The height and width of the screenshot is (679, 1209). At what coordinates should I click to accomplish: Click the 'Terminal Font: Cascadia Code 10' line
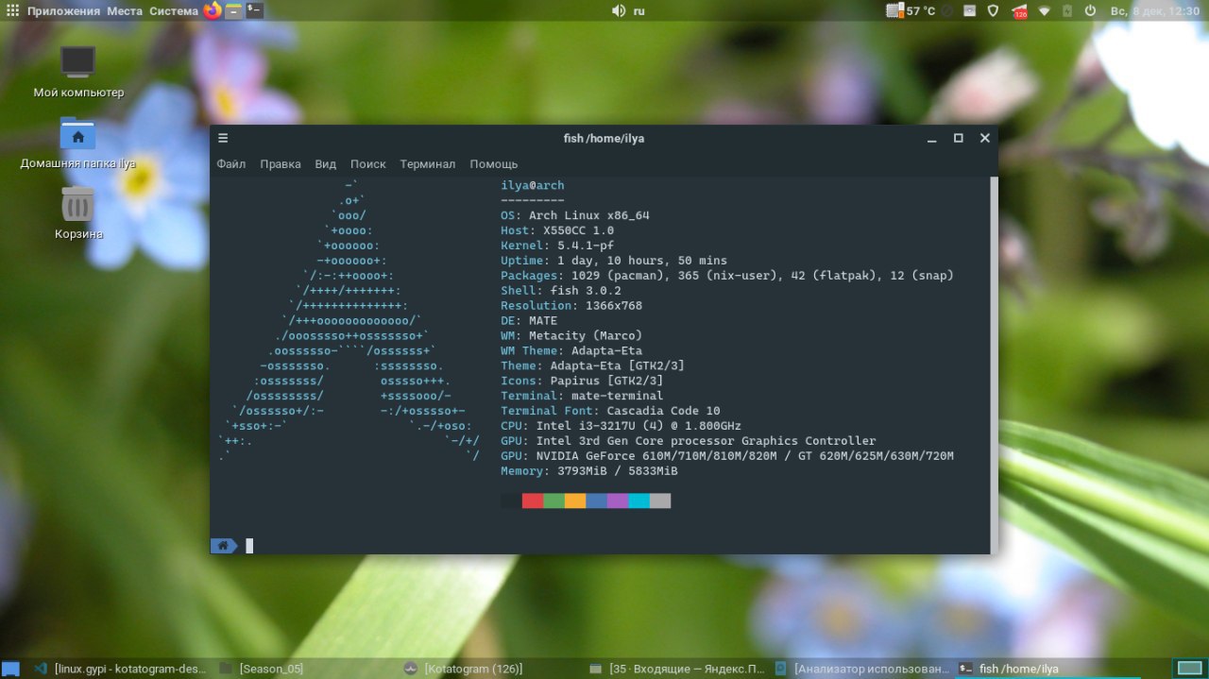tap(610, 411)
